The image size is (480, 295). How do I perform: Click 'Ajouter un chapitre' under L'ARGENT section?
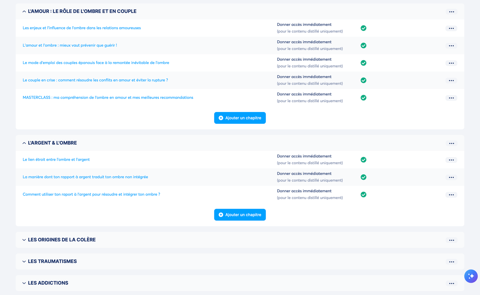coord(240,215)
